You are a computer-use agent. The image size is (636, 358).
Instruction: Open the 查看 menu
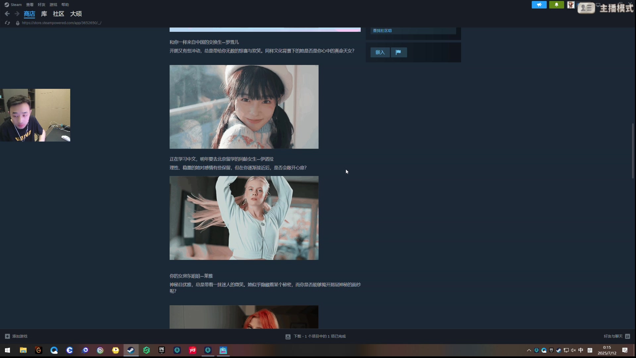click(x=30, y=5)
